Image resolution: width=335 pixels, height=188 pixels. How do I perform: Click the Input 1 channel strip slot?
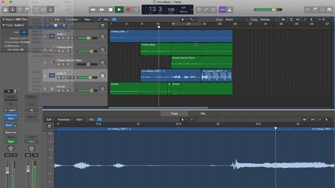pyautogui.click(x=10, y=110)
